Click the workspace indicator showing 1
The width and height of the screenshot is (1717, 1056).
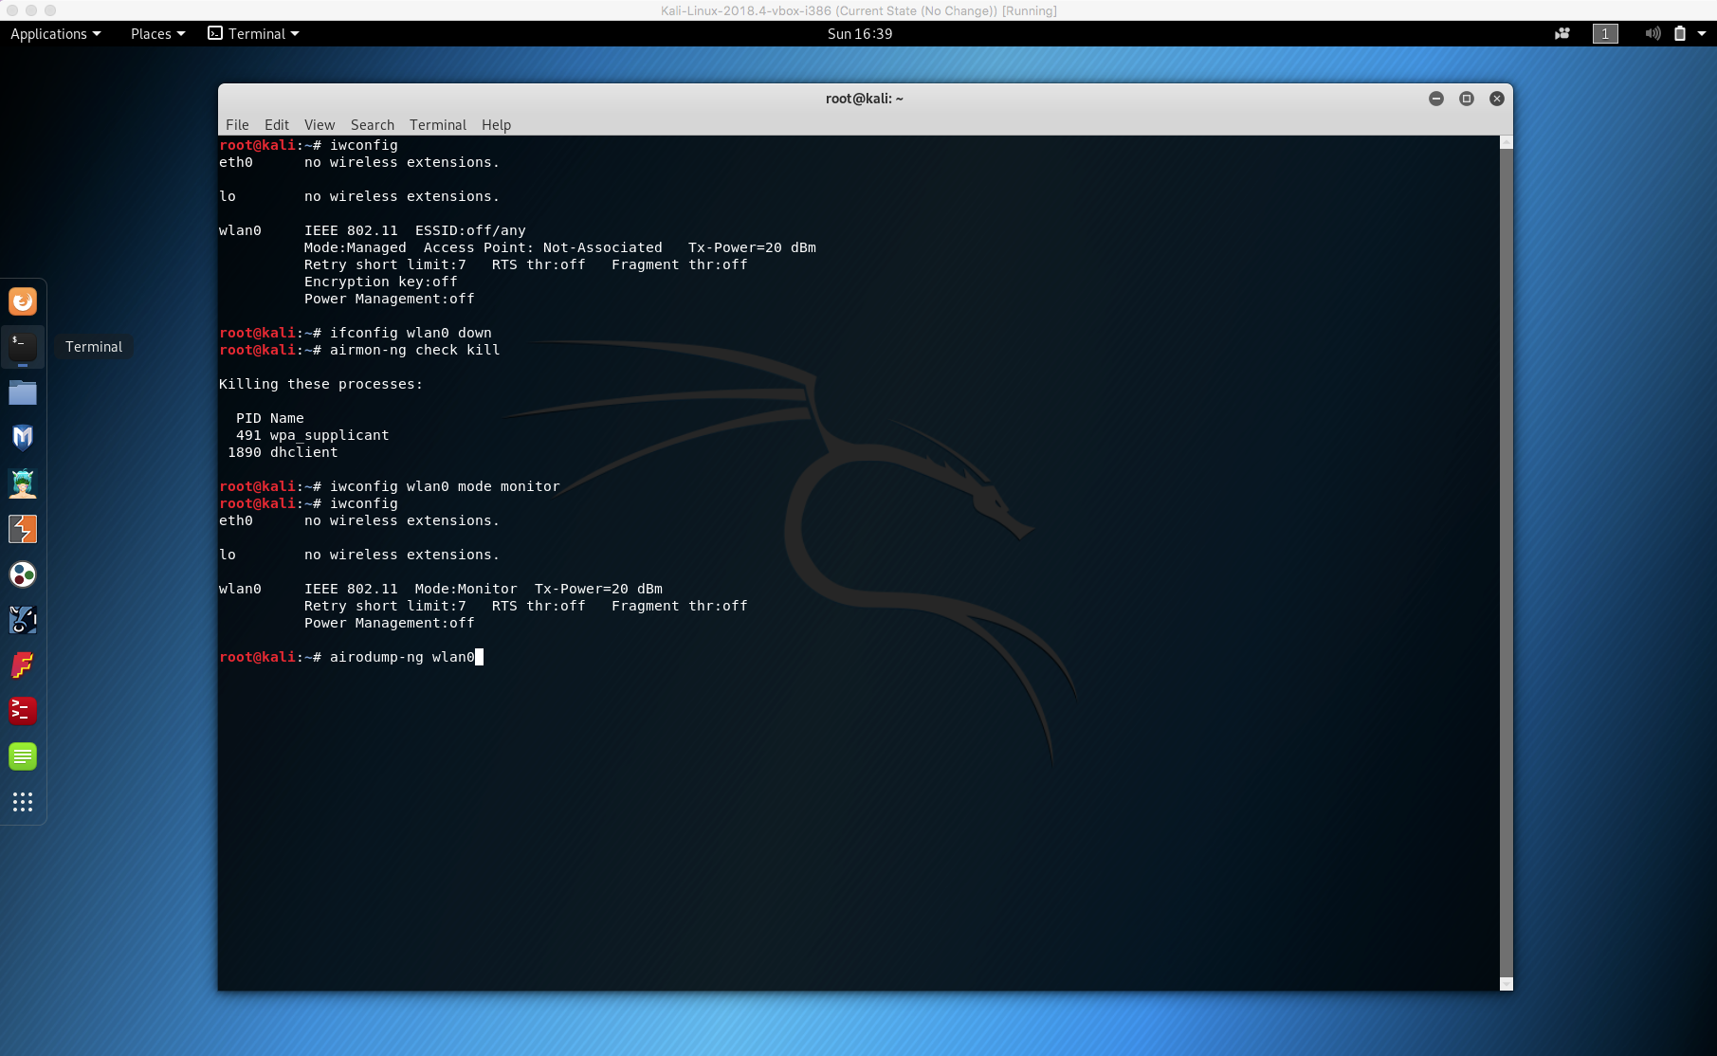[x=1605, y=33]
